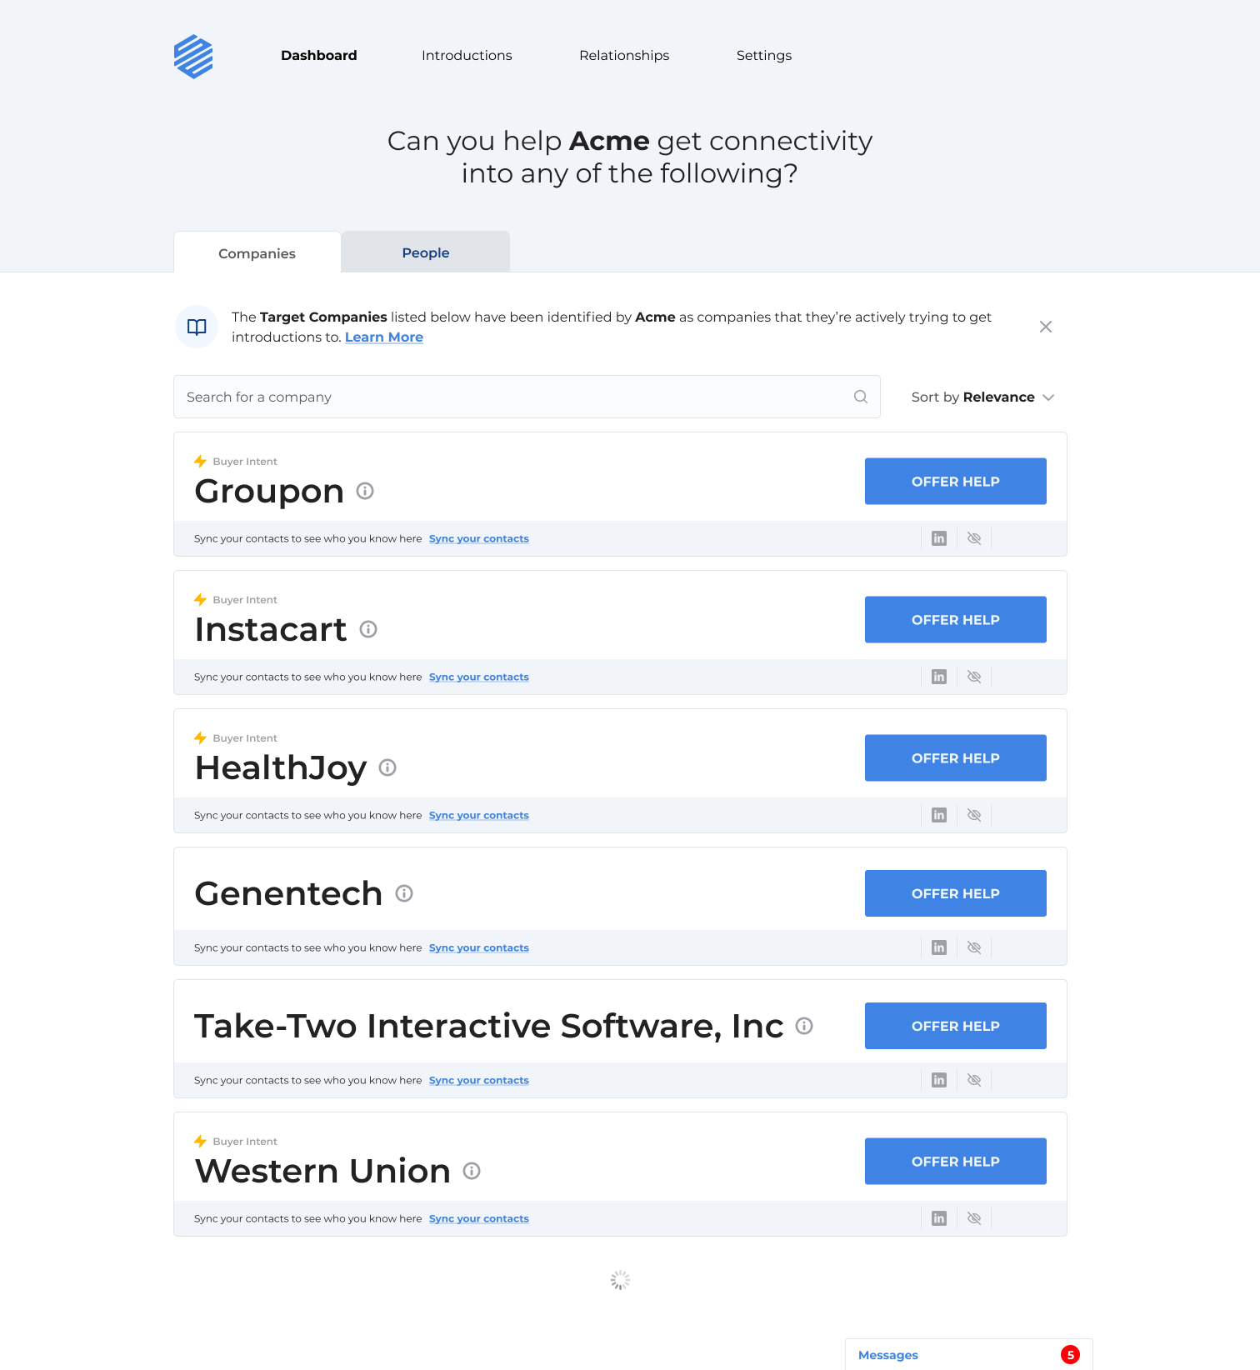Click the info icon beside Instacart
The height and width of the screenshot is (1370, 1260).
click(368, 629)
